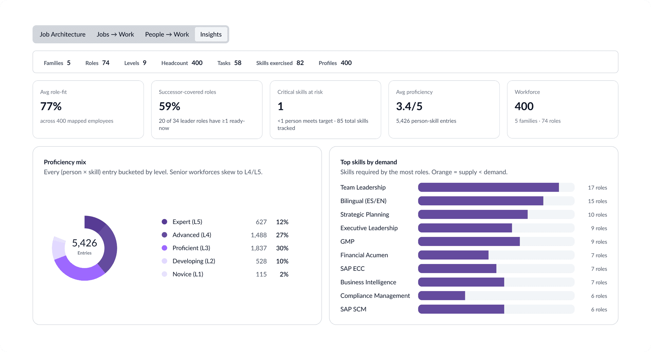This screenshot has height=352, width=651.
Task: Click the Executive Leadership skill label
Action: [x=369, y=228]
